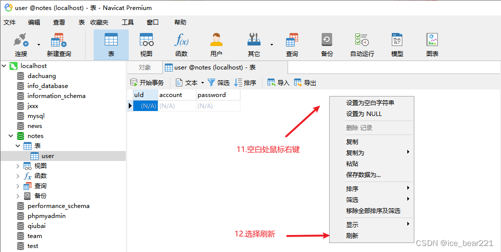Collapse the notes database node
501x252 pixels.
11,136
